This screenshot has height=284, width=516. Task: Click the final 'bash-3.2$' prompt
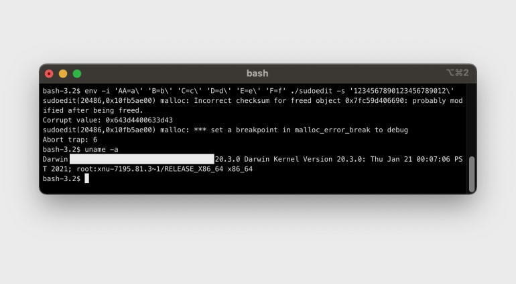tap(62, 178)
